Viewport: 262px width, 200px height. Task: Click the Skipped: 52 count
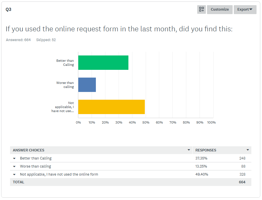[x=46, y=40]
